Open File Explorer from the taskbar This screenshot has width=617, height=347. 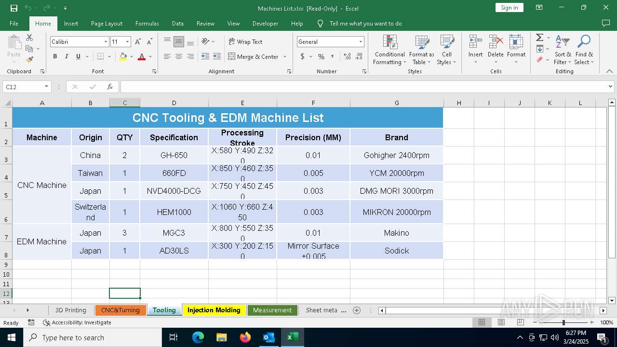coord(222,337)
